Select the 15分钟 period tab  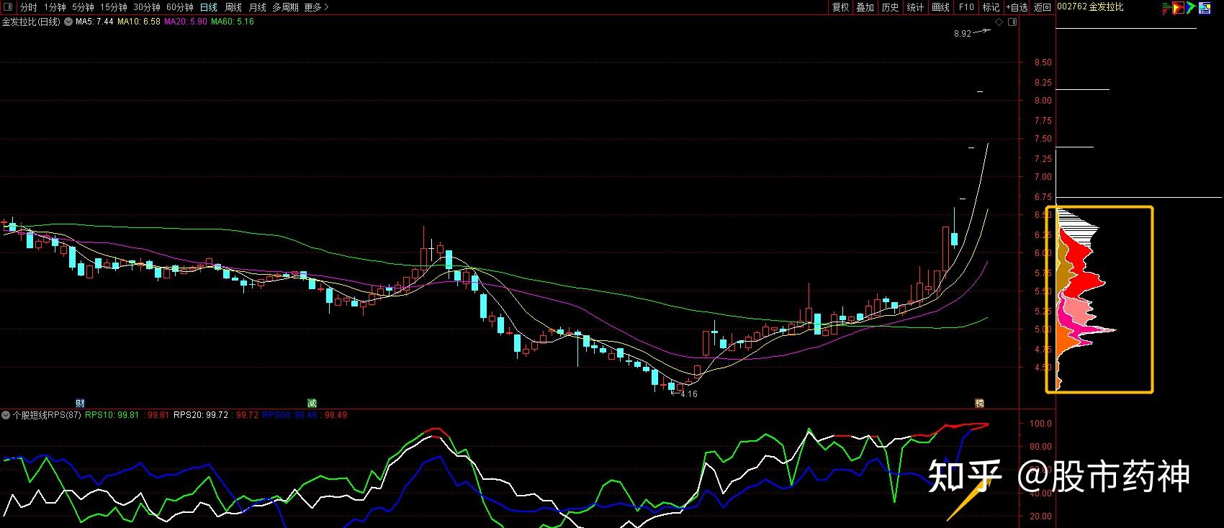pos(114,7)
